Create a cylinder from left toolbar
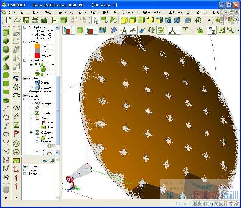 point(6,58)
